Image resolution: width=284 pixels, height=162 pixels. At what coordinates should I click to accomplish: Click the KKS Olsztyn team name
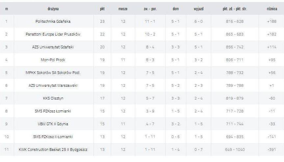[53, 98]
